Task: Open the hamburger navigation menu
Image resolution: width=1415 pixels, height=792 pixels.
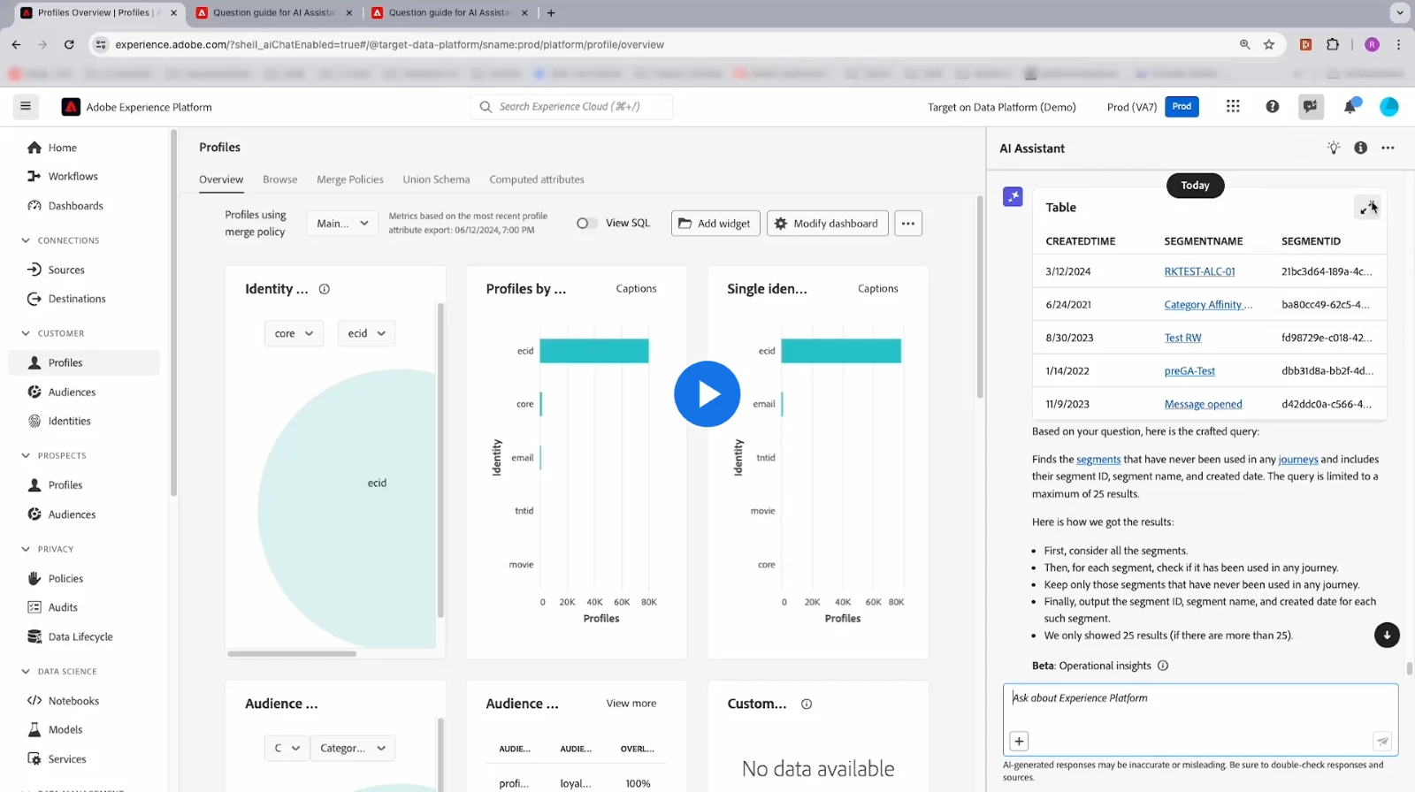Action: click(x=26, y=107)
